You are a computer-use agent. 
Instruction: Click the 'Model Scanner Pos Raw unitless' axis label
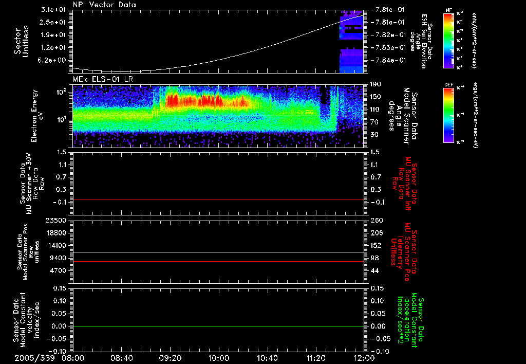pyautogui.click(x=28, y=252)
